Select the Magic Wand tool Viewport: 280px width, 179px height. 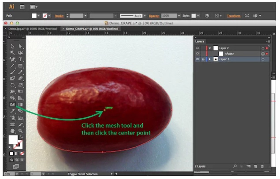pyautogui.click(x=12, y=52)
